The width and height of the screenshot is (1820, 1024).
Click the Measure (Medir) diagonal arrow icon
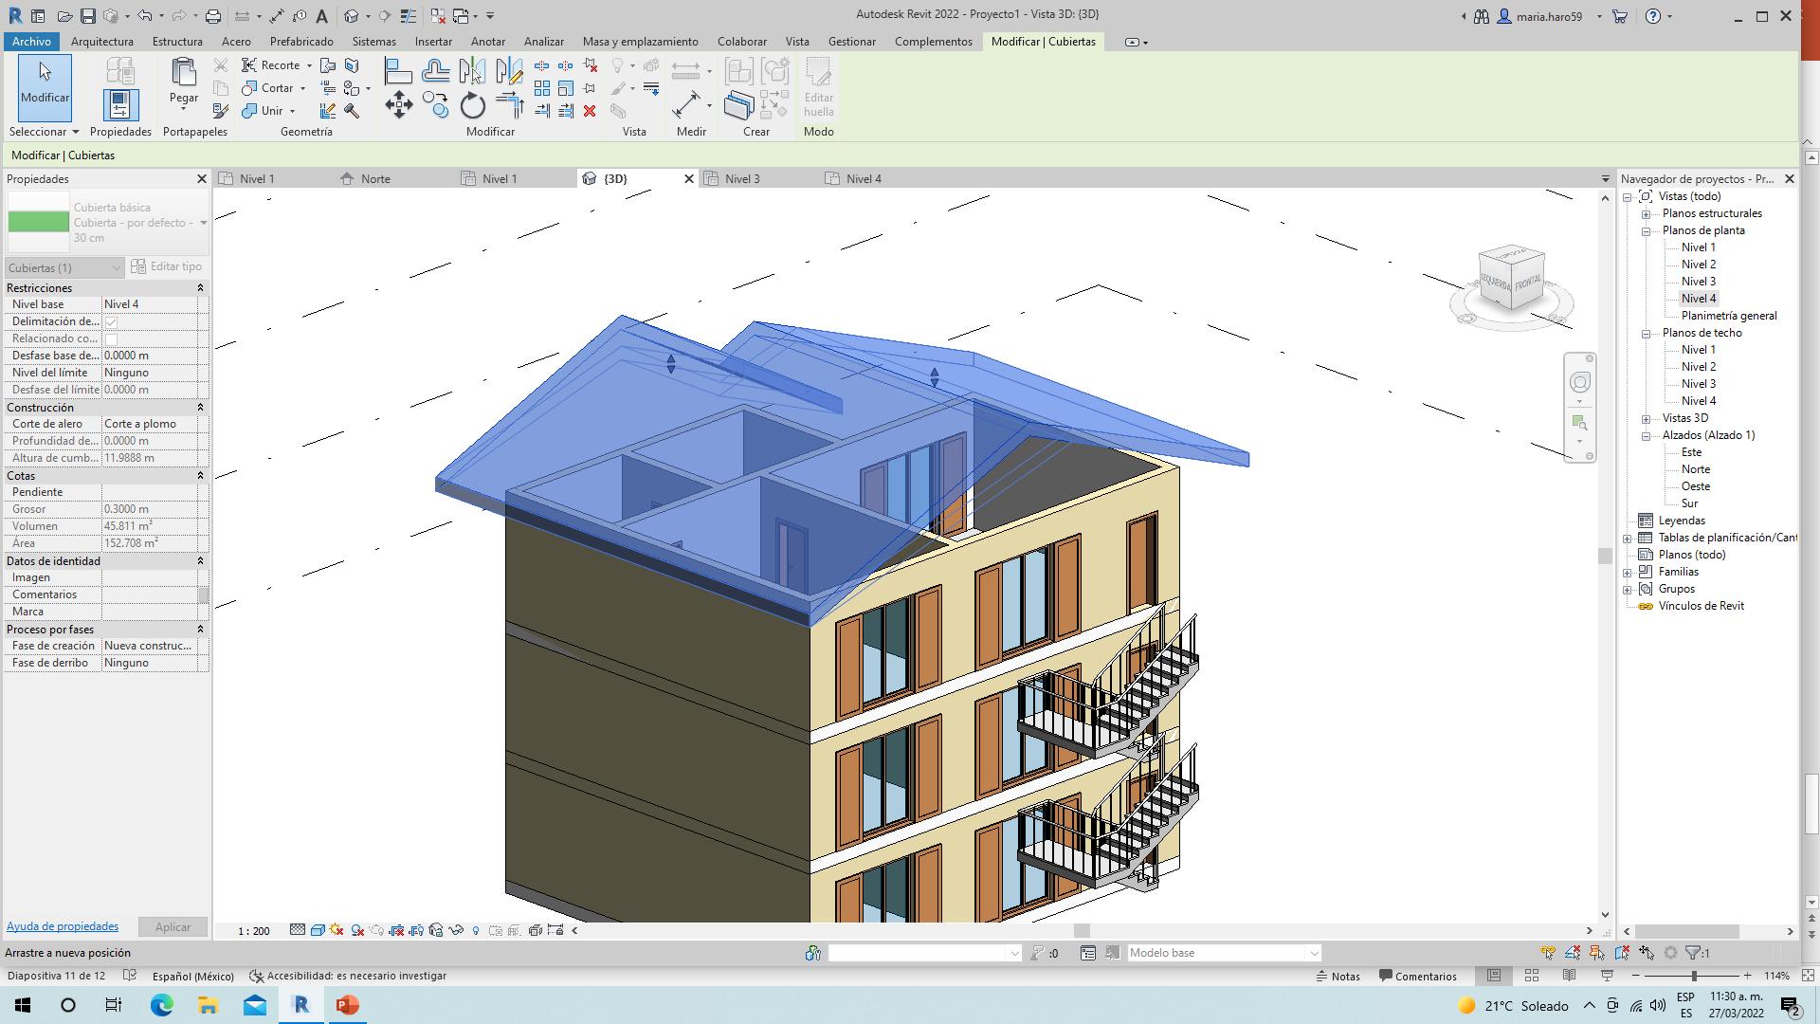pyautogui.click(x=686, y=104)
